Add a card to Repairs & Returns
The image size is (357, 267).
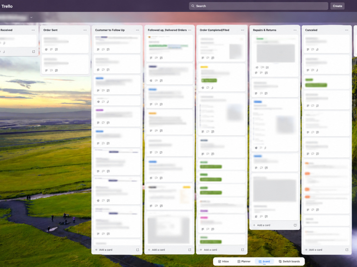261,225
